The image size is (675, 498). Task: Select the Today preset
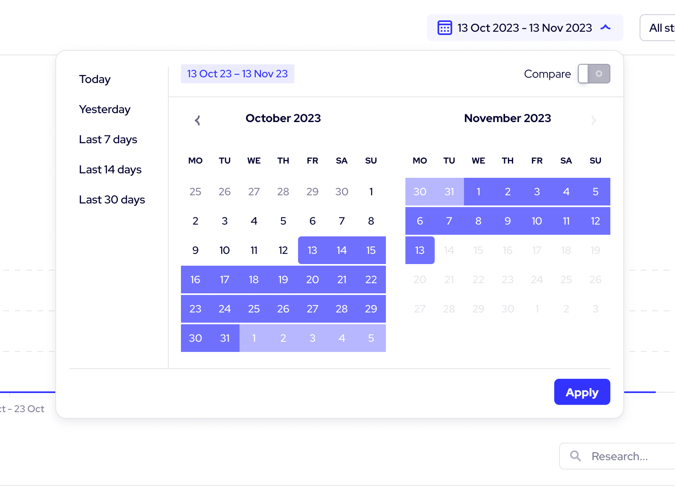[95, 79]
